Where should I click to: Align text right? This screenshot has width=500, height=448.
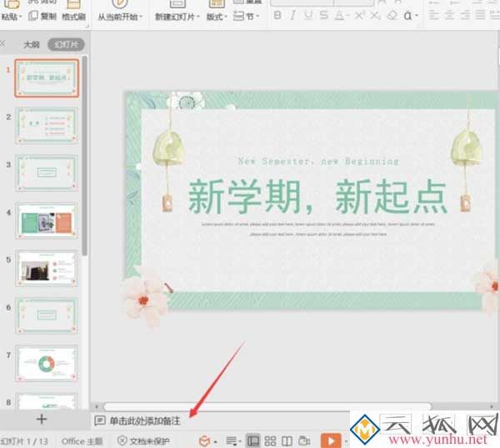pyautogui.click(x=465, y=14)
